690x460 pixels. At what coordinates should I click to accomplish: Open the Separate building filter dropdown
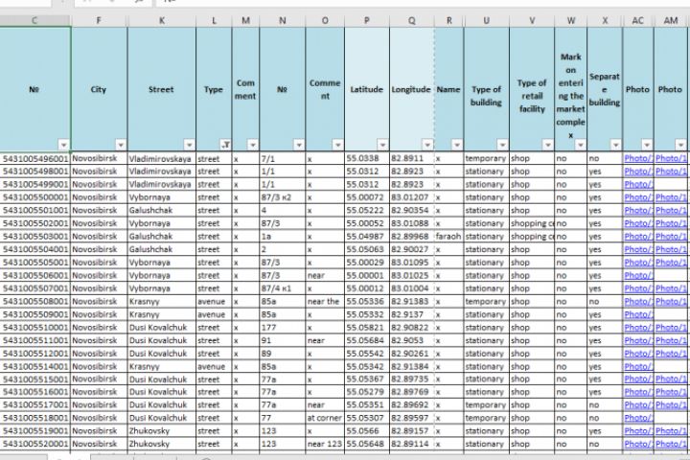coord(615,145)
